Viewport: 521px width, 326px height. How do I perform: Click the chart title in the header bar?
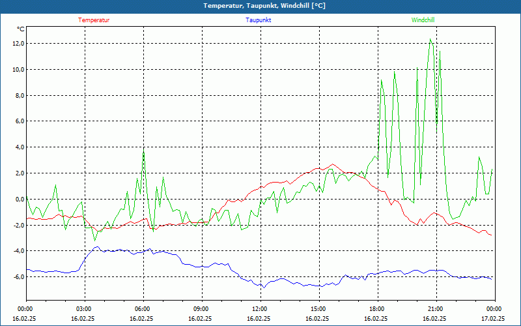click(x=260, y=6)
